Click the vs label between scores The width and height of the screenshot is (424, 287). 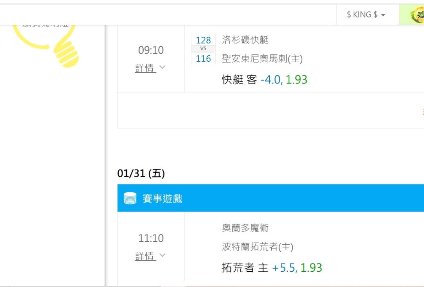point(203,49)
